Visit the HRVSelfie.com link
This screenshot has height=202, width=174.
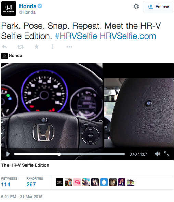coord(128,36)
